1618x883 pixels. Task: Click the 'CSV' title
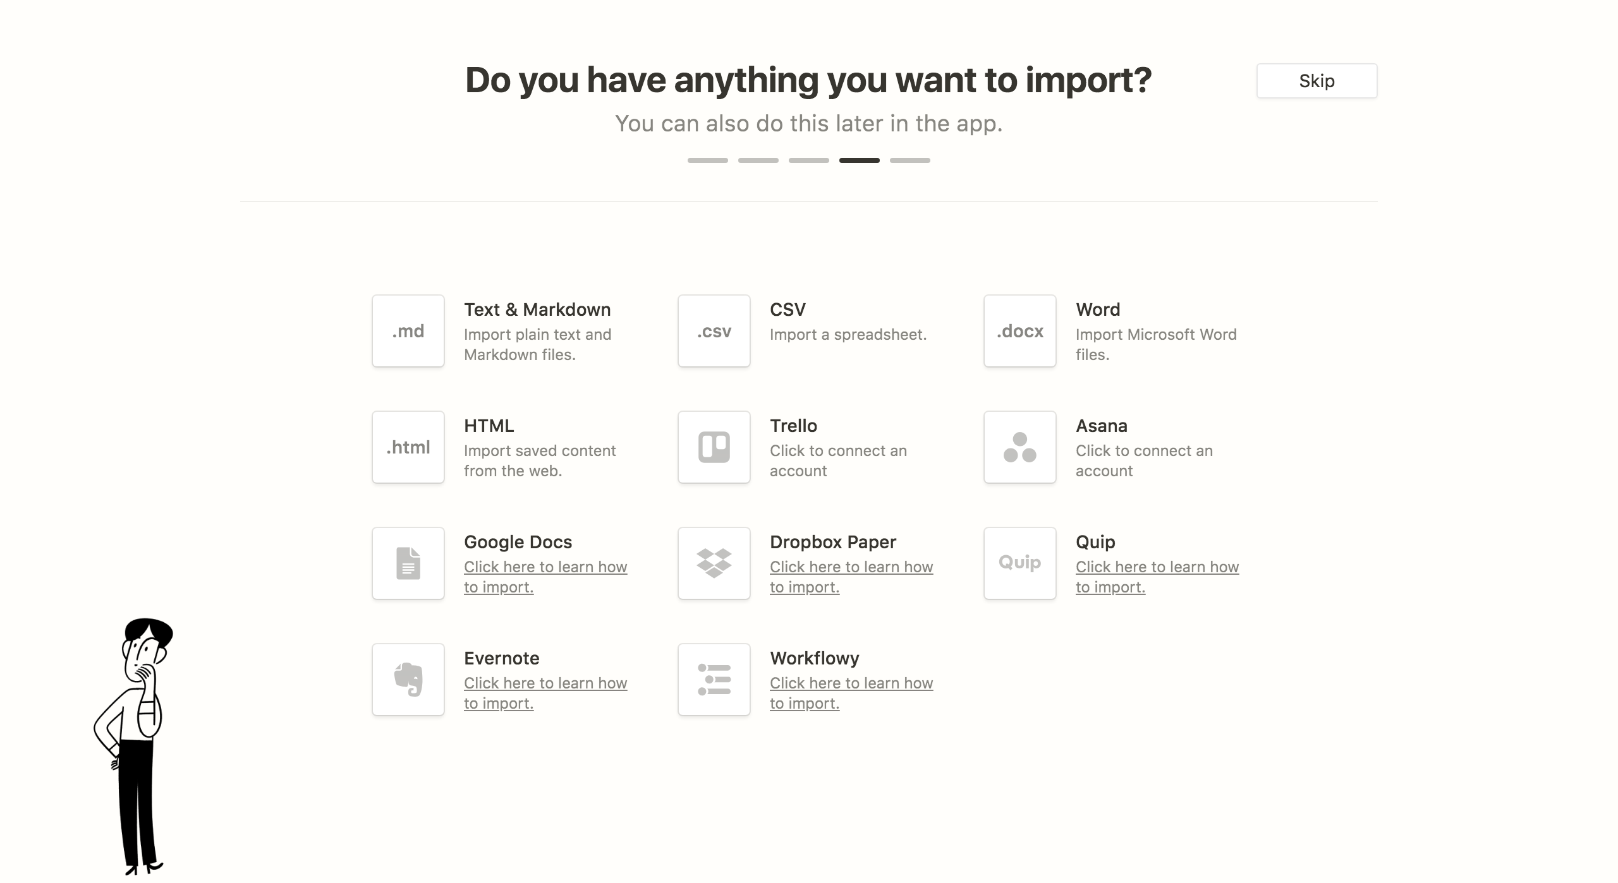788,309
